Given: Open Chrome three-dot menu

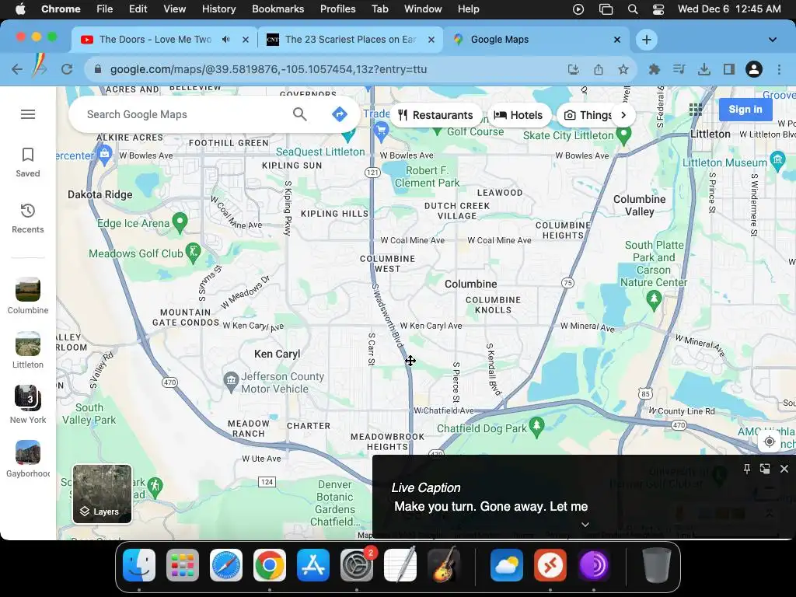Looking at the screenshot, I should coord(779,69).
